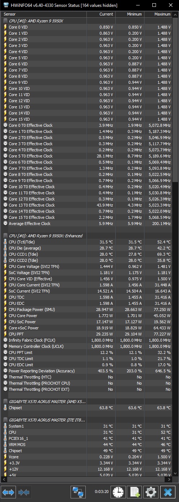Image resolution: width=179 pixels, height=502 pixels.
Task: Select the CPU SoC Power row
Action: [87, 322]
